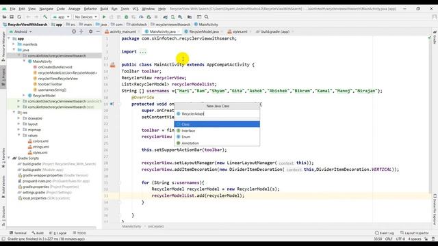438x246 pixels.
Task: Expand the drawable folder
Action: tap(18, 118)
